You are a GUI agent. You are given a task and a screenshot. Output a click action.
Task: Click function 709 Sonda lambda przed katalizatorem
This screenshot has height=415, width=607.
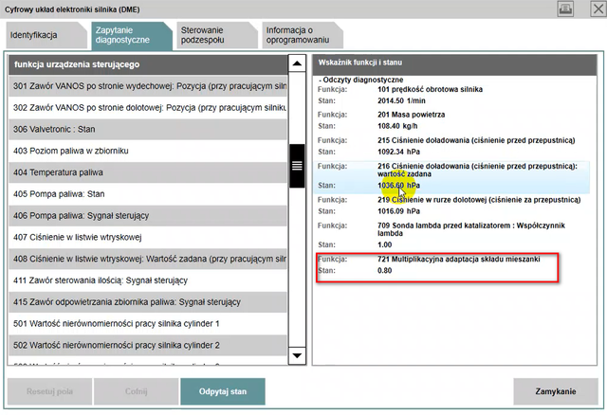(471, 229)
